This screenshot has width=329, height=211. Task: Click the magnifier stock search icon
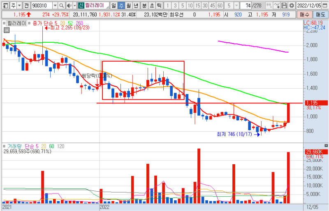pyautogui.click(x=61, y=5)
